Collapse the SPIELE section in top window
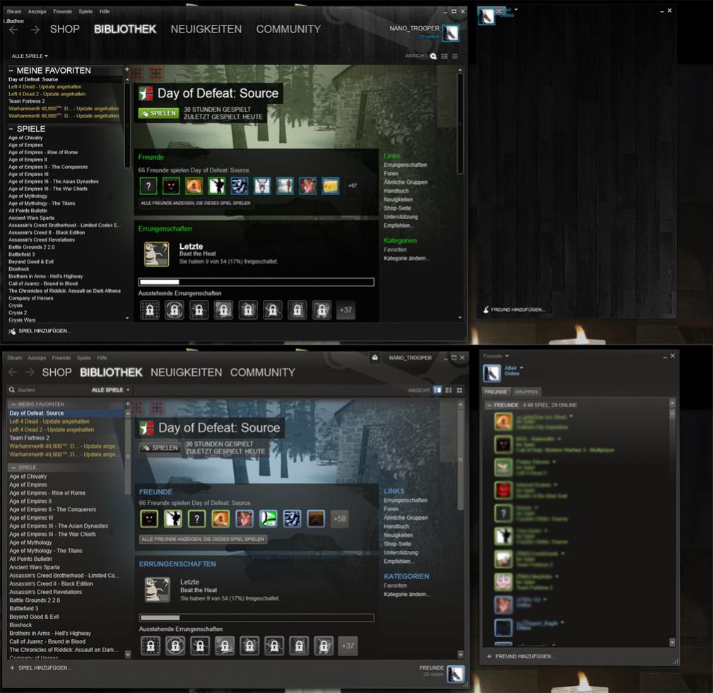 pos(11,129)
